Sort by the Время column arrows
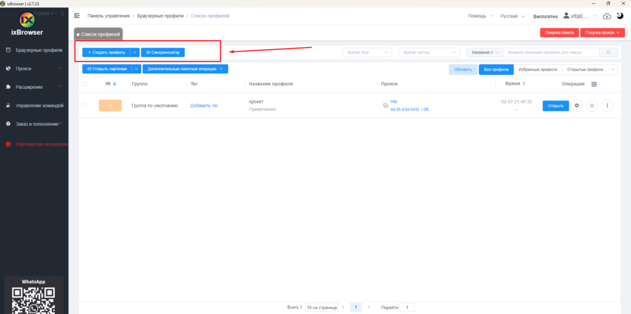 [x=524, y=83]
